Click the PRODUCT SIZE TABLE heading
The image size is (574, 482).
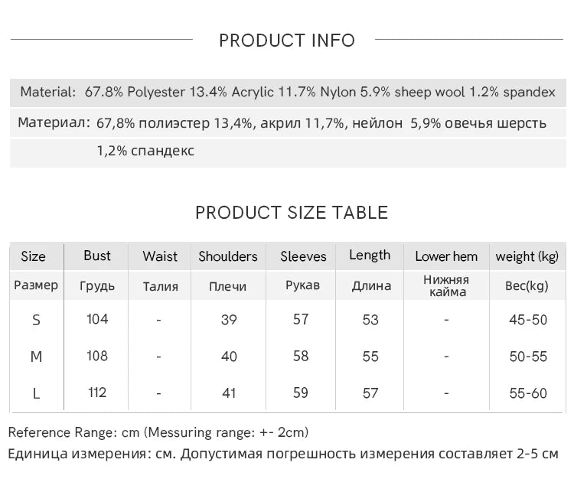[x=292, y=213]
